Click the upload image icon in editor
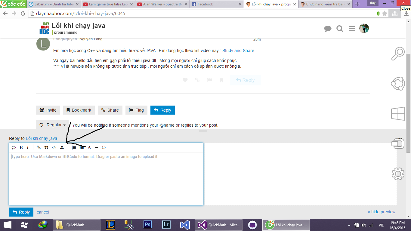The image size is (411, 231). coord(62,148)
